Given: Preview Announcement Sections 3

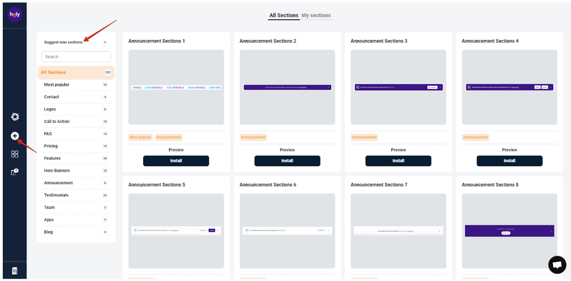Looking at the screenshot, I should click(398, 150).
